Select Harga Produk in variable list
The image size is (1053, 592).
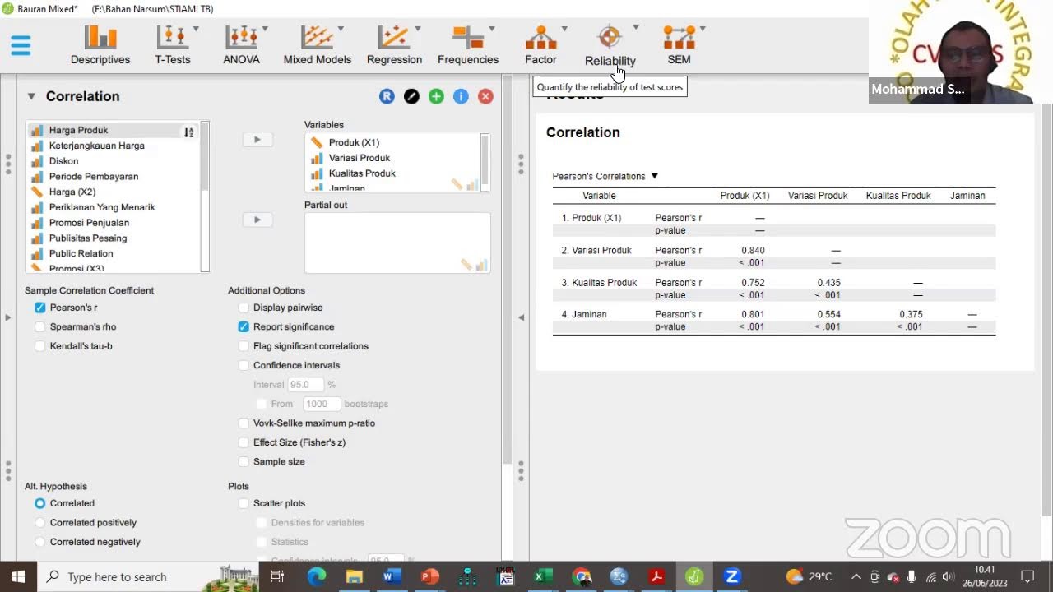114,130
